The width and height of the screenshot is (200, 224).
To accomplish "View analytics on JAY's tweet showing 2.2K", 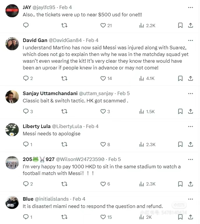I will tap(147, 25).
